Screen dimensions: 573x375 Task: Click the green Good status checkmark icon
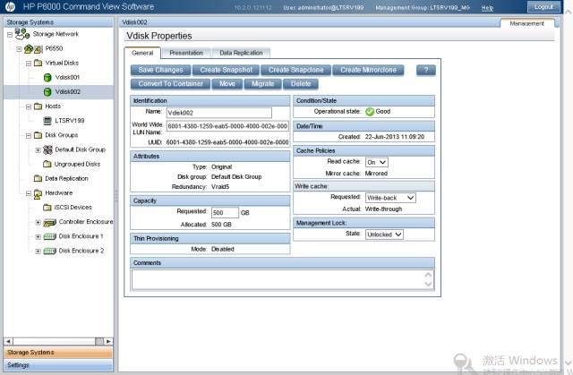tap(370, 112)
